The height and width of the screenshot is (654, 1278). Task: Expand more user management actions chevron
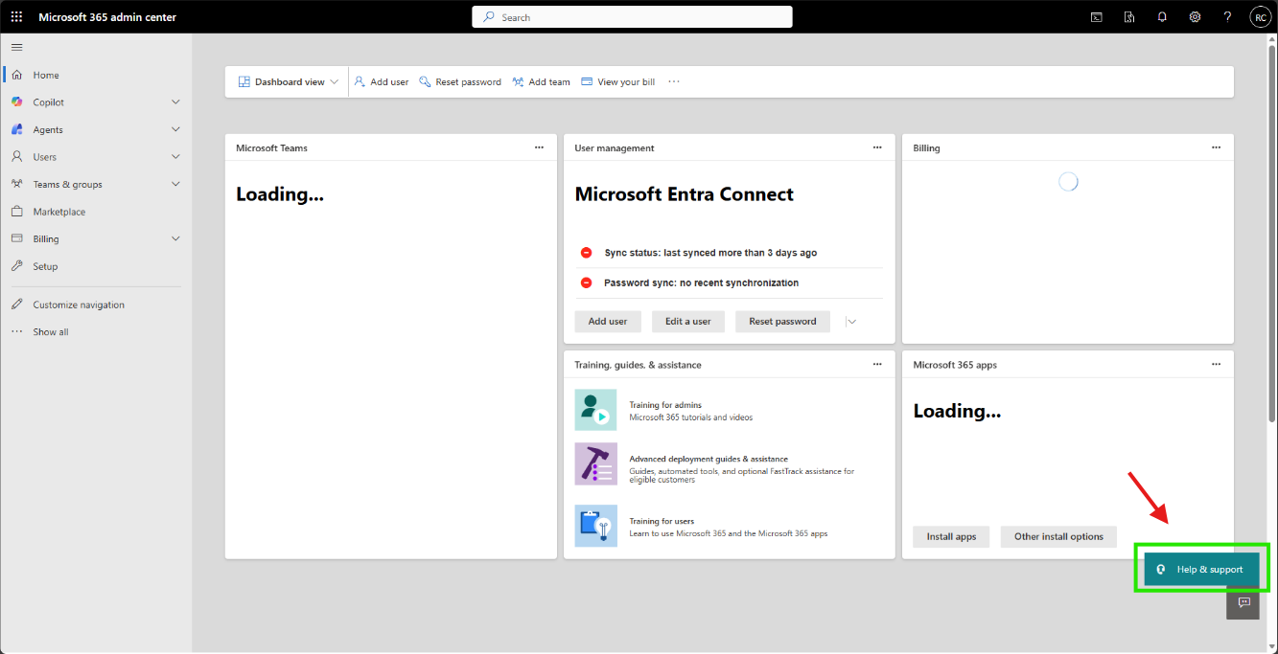tap(851, 322)
